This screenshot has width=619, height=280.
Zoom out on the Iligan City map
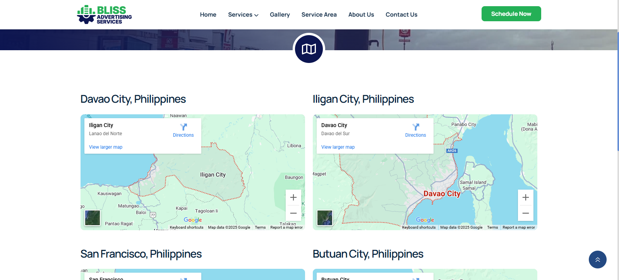[x=293, y=213]
